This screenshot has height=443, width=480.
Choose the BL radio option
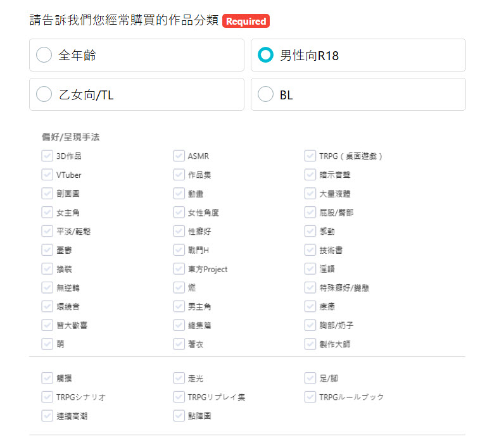pos(266,95)
